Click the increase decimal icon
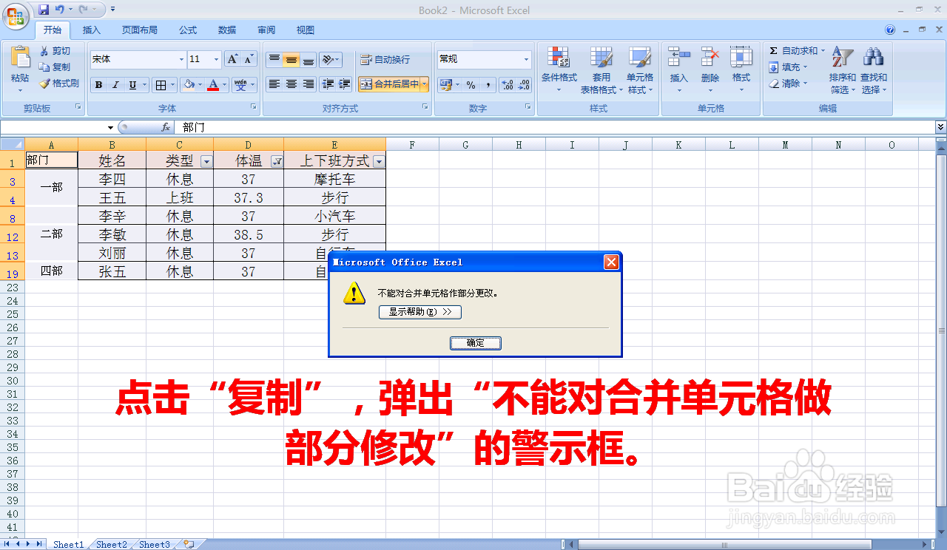The height and width of the screenshot is (550, 947). pyautogui.click(x=508, y=85)
